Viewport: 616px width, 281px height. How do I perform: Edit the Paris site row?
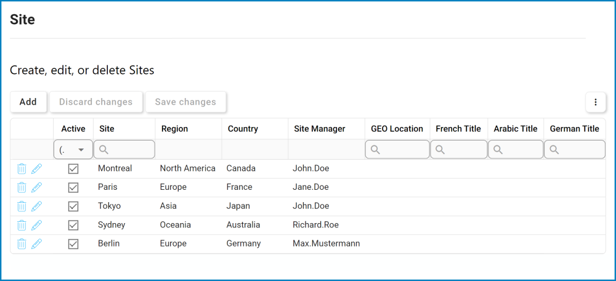pyautogui.click(x=37, y=187)
